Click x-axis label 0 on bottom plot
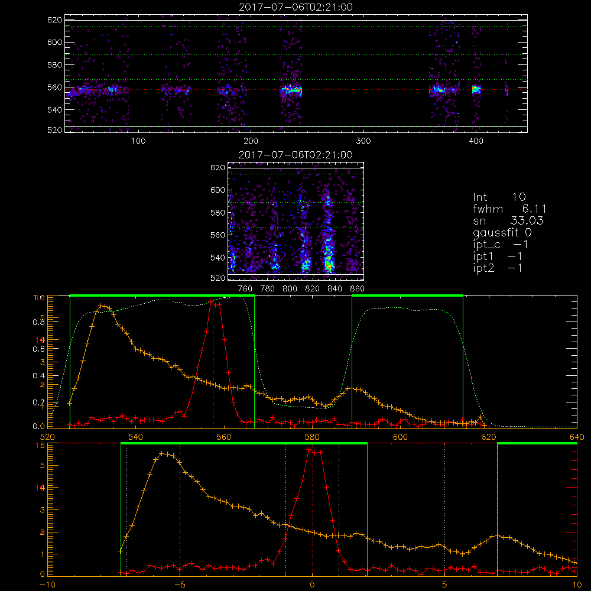The width and height of the screenshot is (591, 591). 312,585
